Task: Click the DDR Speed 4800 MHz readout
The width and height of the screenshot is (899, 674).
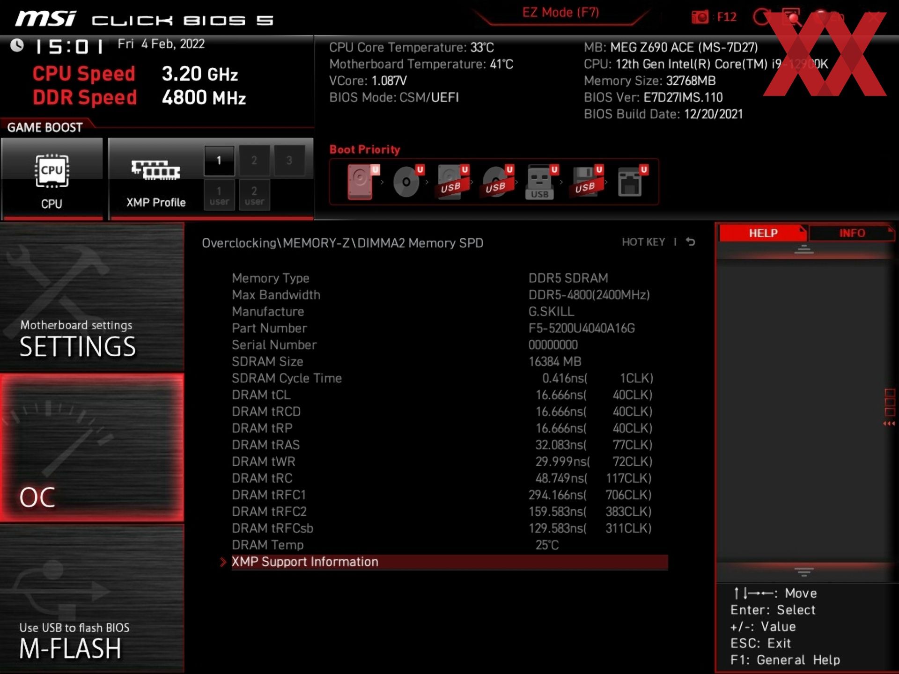Action: pyautogui.click(x=139, y=98)
